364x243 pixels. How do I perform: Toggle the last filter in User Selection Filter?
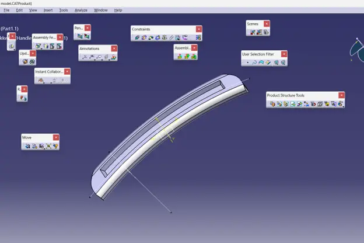[283, 63]
